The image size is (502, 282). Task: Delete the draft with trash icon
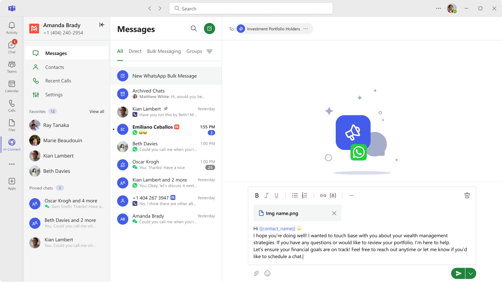pyautogui.click(x=467, y=195)
